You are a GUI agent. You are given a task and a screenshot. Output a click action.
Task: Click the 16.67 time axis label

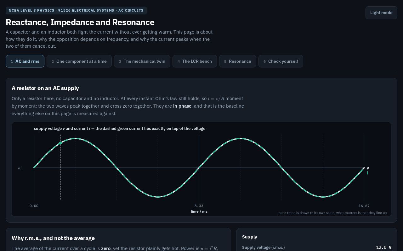(x=364, y=206)
